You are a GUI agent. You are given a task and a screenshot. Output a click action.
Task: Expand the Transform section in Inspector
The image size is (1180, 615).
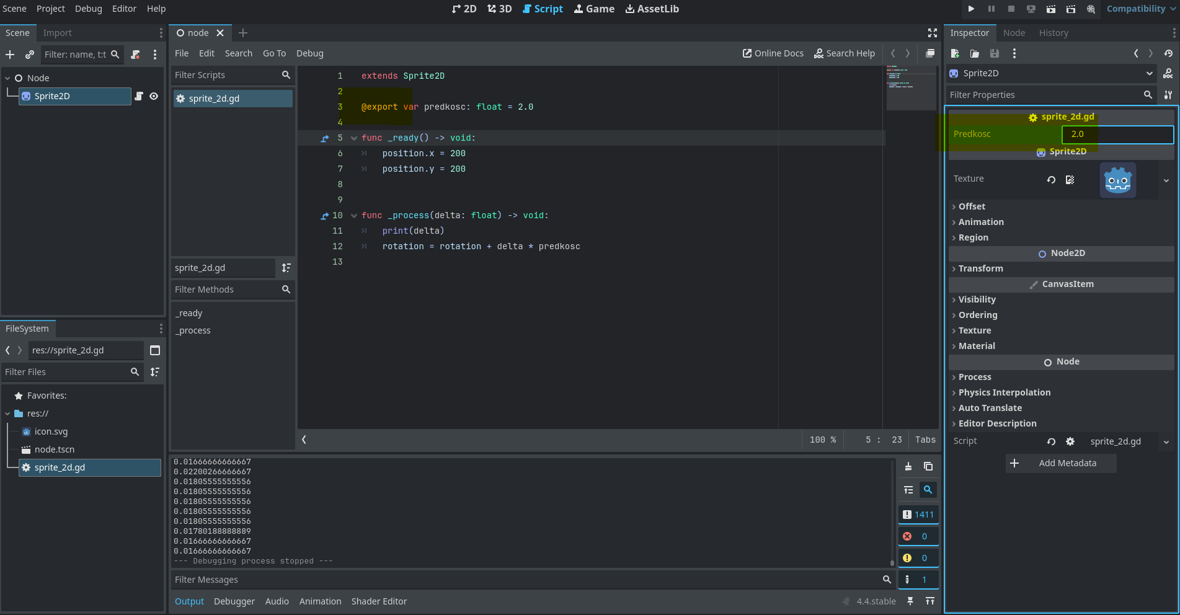980,268
